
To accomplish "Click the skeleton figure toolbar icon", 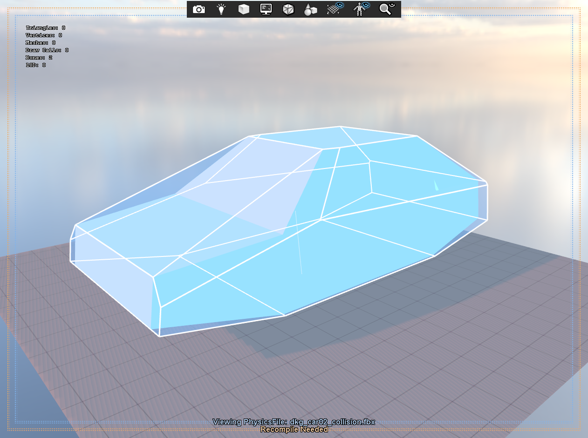I will pyautogui.click(x=358, y=9).
